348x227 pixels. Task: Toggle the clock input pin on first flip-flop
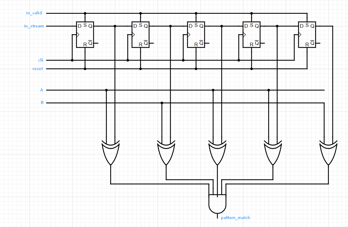78,34
